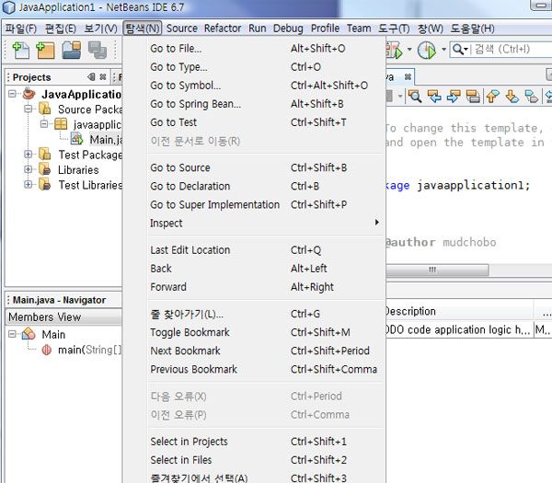Close the Main.java editor tab
Image resolution: width=552 pixels, height=483 pixels.
408,76
